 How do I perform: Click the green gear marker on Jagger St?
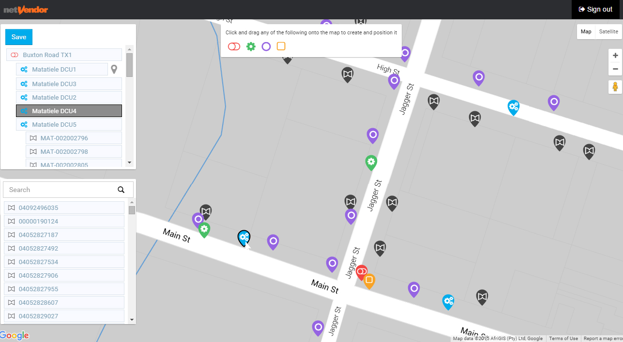pyautogui.click(x=371, y=163)
